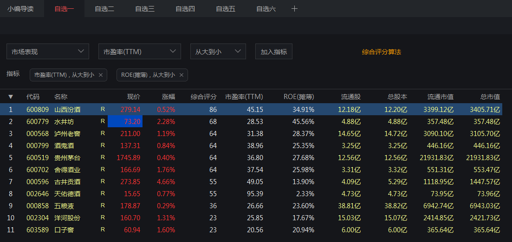The image size is (512, 242).
Task: Select the 山西汾酒 stock name
Action: pyautogui.click(x=67, y=110)
